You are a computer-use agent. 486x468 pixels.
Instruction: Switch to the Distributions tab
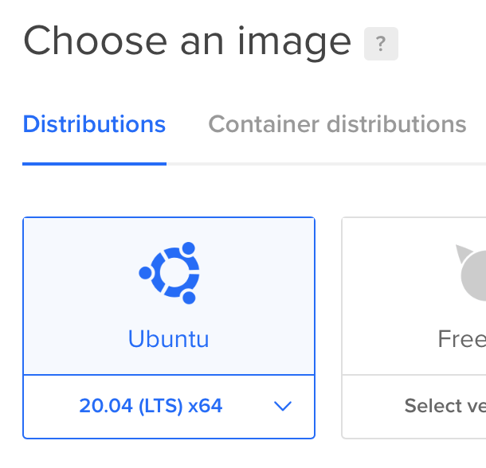click(94, 124)
